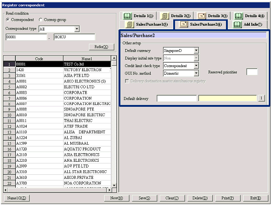Select row ASIA PTE LTD
The width and height of the screenshot is (272, 205).
tap(57, 76)
